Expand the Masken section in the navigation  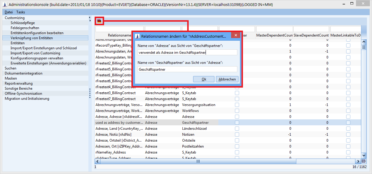point(11,78)
